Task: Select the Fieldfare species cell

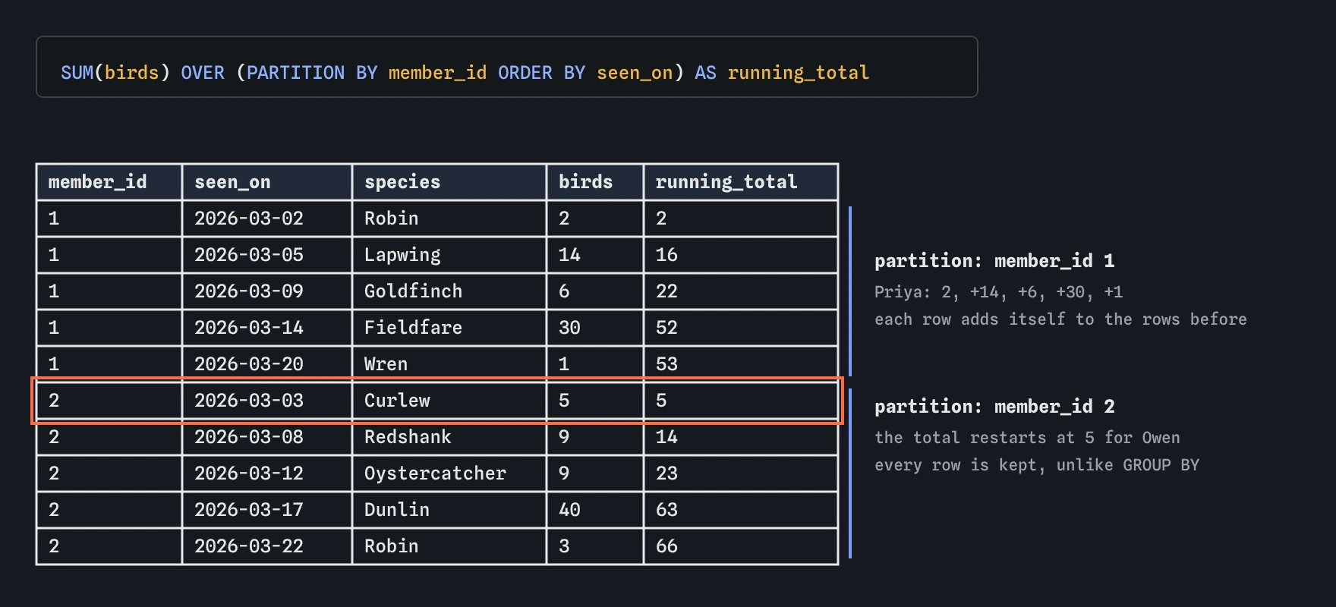Action: pyautogui.click(x=449, y=328)
